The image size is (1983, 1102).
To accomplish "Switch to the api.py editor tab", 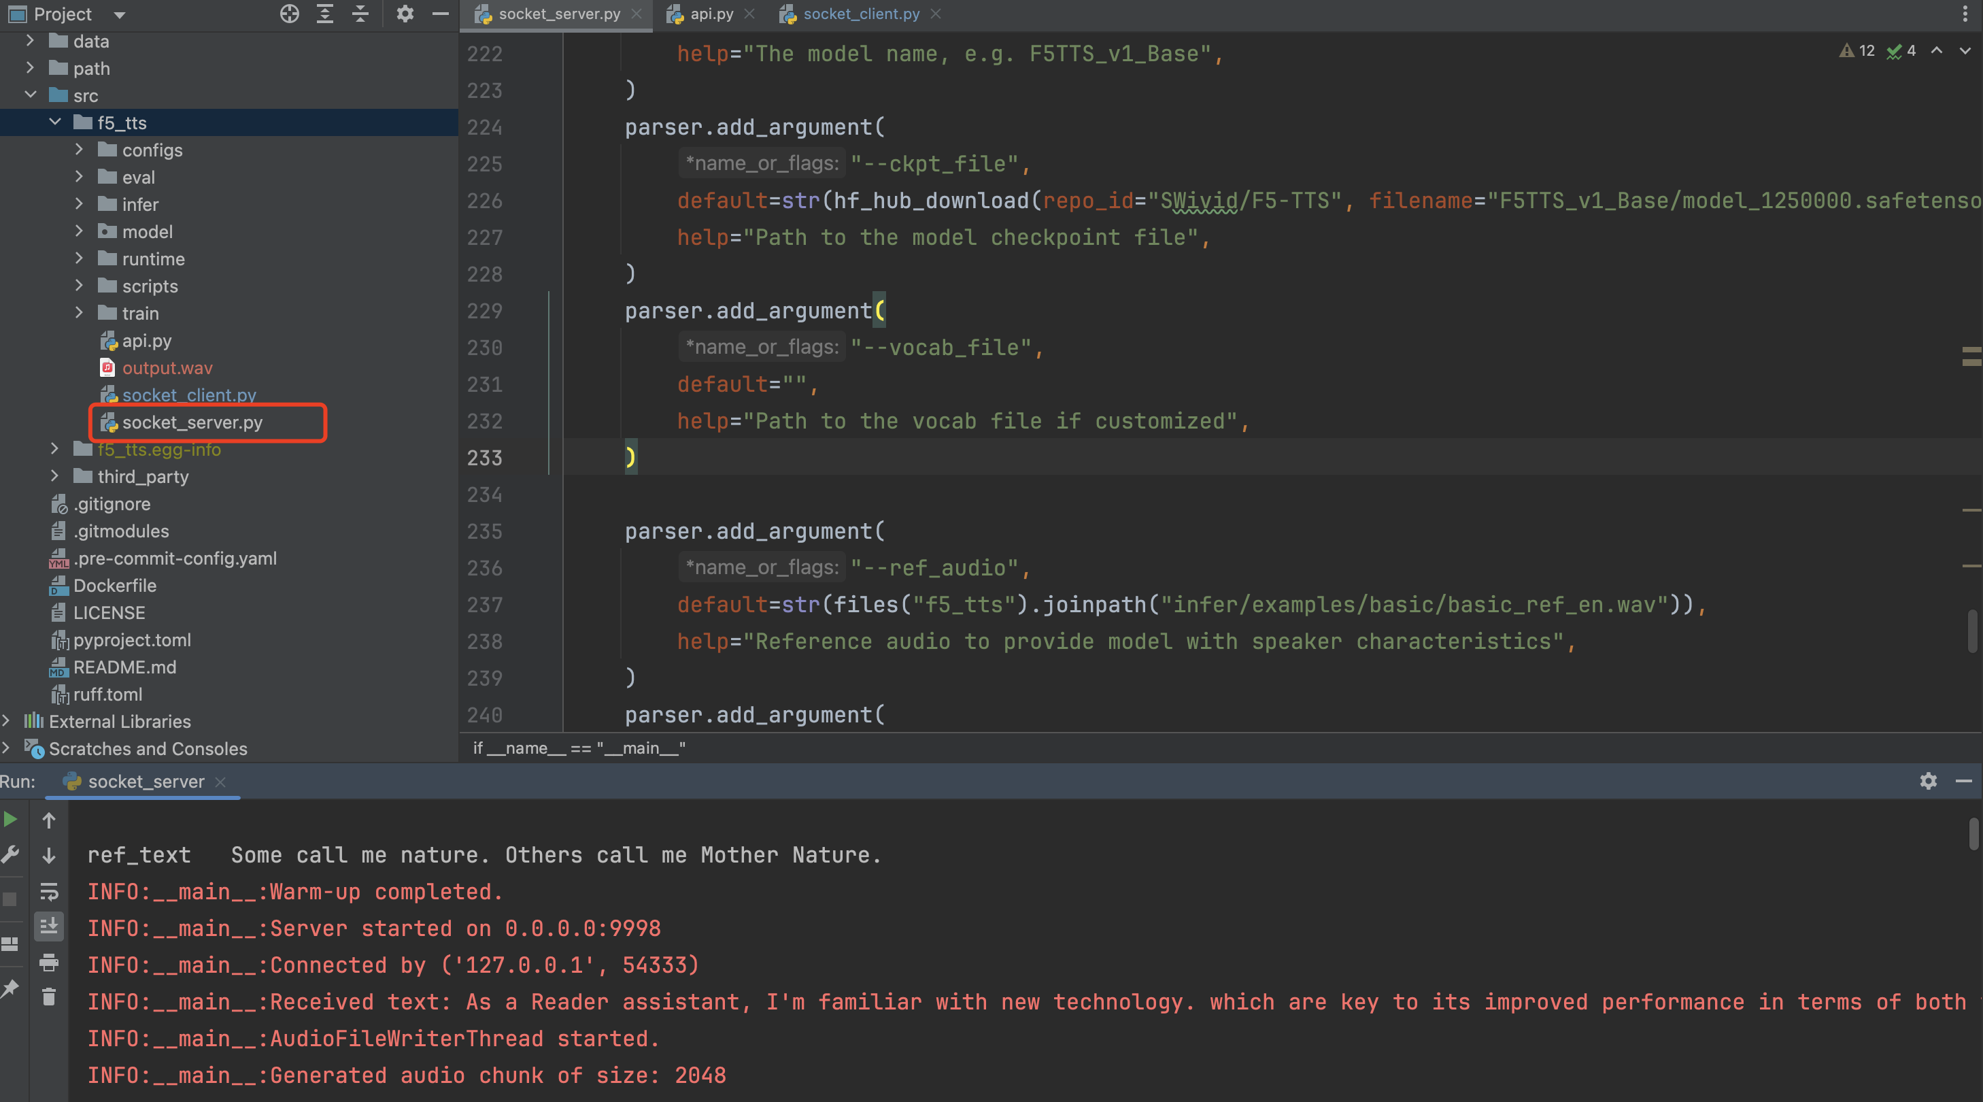I will 711,14.
